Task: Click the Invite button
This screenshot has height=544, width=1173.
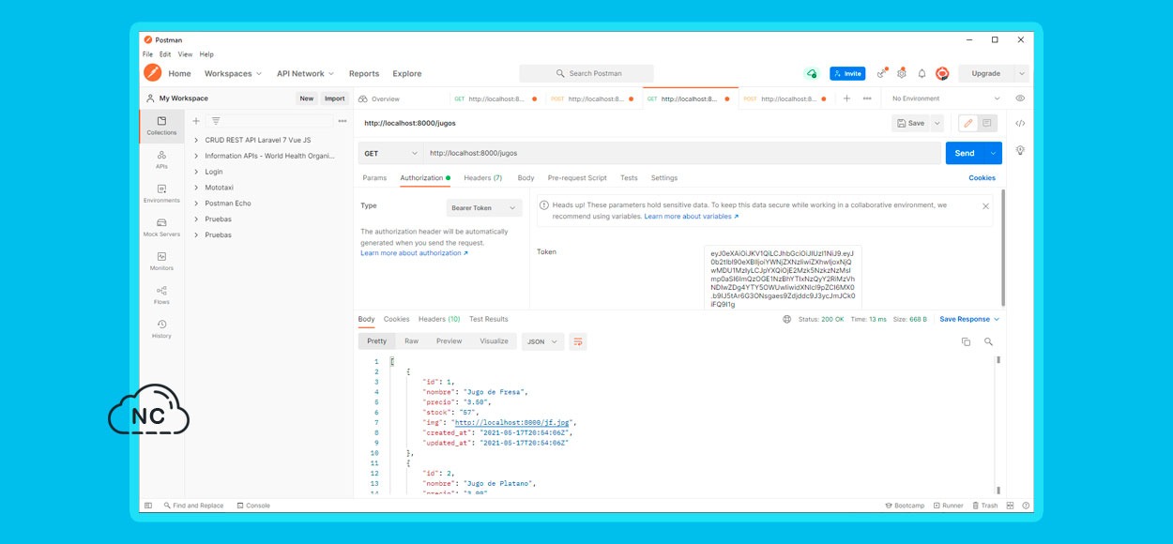Action: (847, 73)
